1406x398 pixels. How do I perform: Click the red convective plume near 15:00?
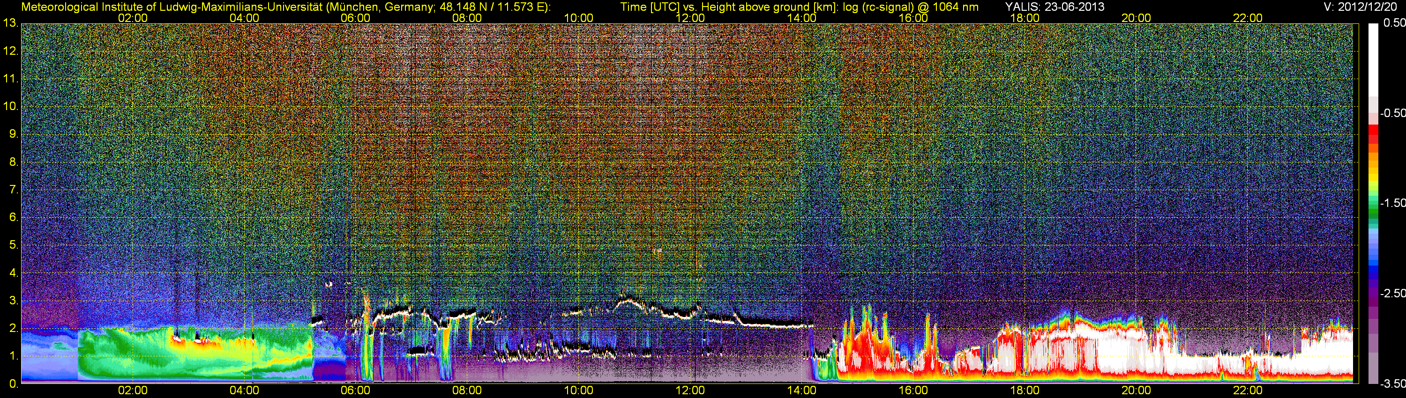click(865, 346)
